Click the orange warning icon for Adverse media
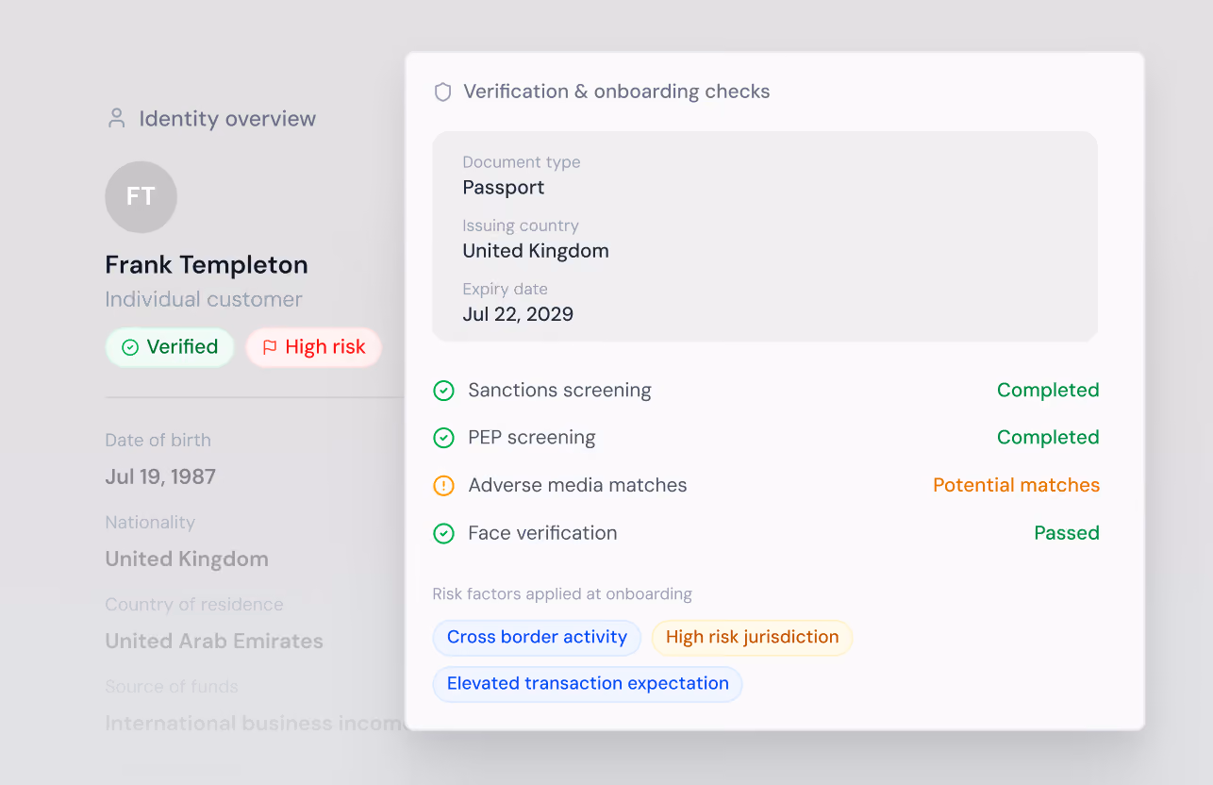 click(443, 485)
